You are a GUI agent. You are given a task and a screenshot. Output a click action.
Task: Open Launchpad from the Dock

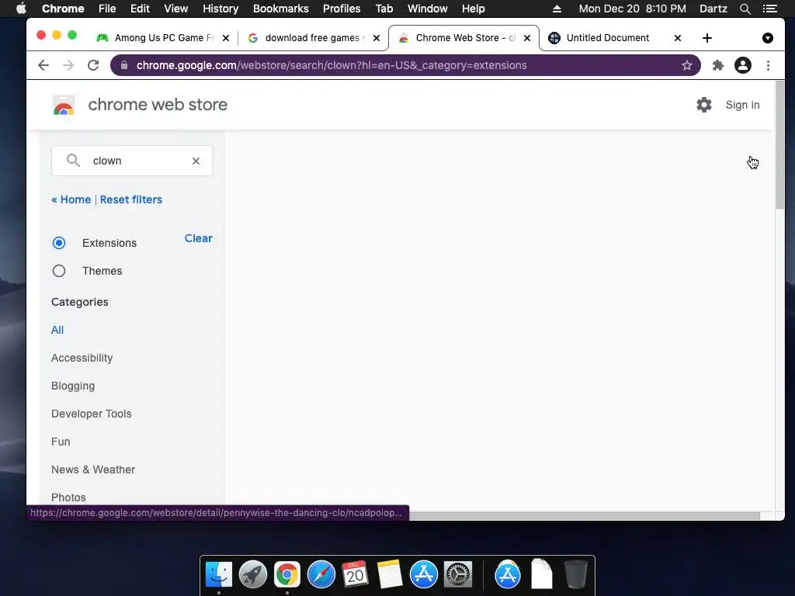tap(253, 575)
